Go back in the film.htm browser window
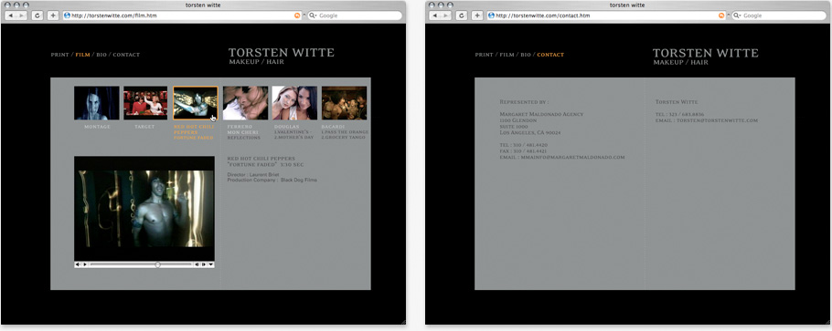The image size is (832, 331). pos(11,16)
